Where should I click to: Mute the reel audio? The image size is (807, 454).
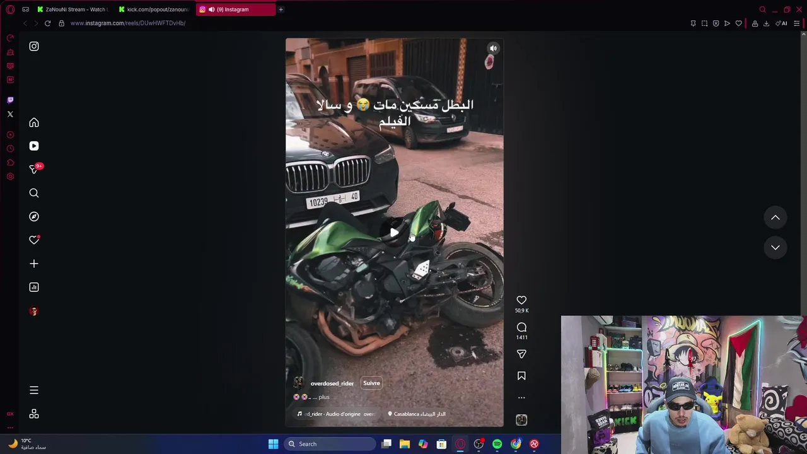coord(494,48)
